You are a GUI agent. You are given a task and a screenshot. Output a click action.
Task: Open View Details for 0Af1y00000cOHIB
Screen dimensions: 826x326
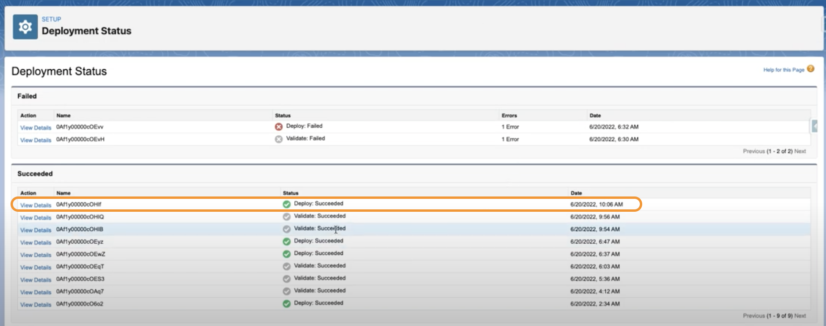(36, 230)
